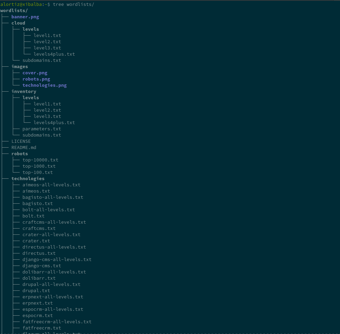Click level1.txt under cloud levels
Image resolution: width=340 pixels, height=334 pixels.
[47, 36]
